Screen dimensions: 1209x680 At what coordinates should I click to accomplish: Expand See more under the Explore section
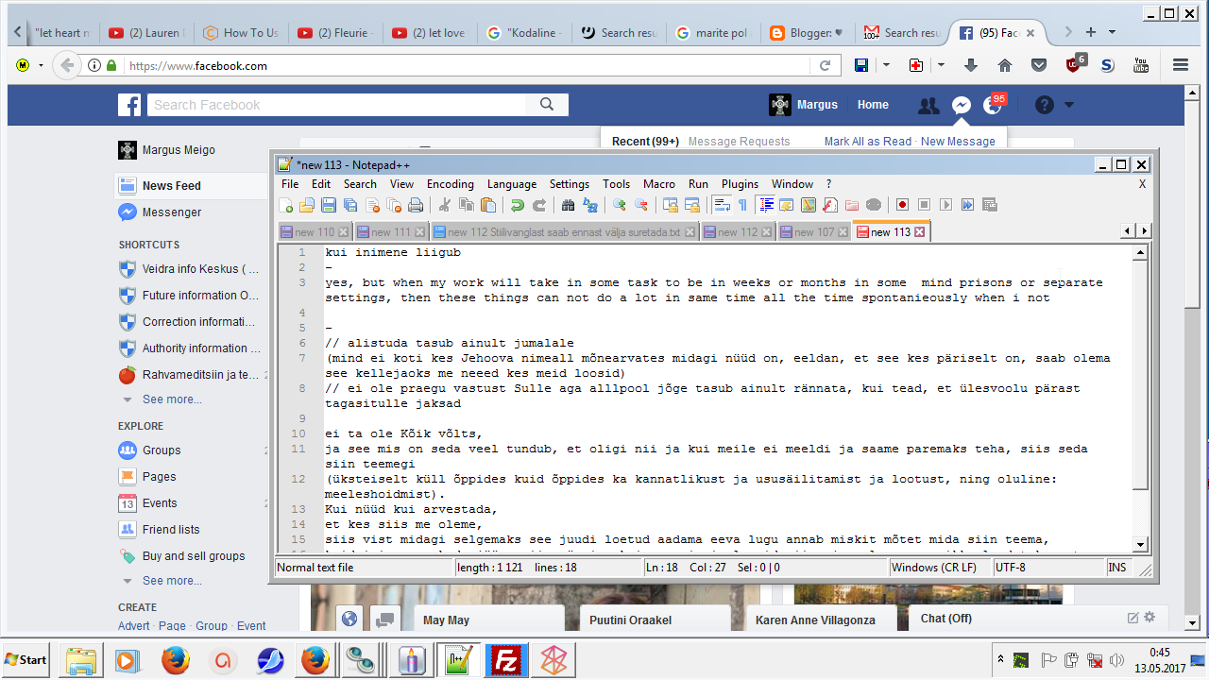tap(171, 581)
